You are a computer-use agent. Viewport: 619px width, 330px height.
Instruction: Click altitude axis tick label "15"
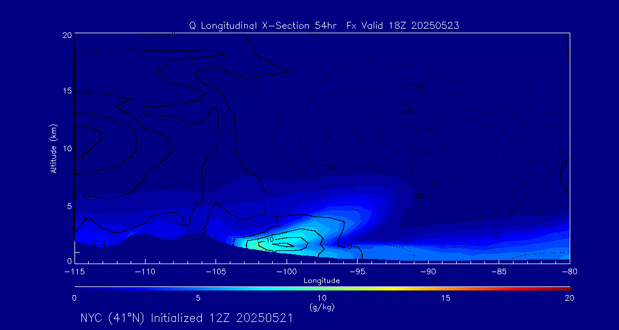[x=67, y=91]
